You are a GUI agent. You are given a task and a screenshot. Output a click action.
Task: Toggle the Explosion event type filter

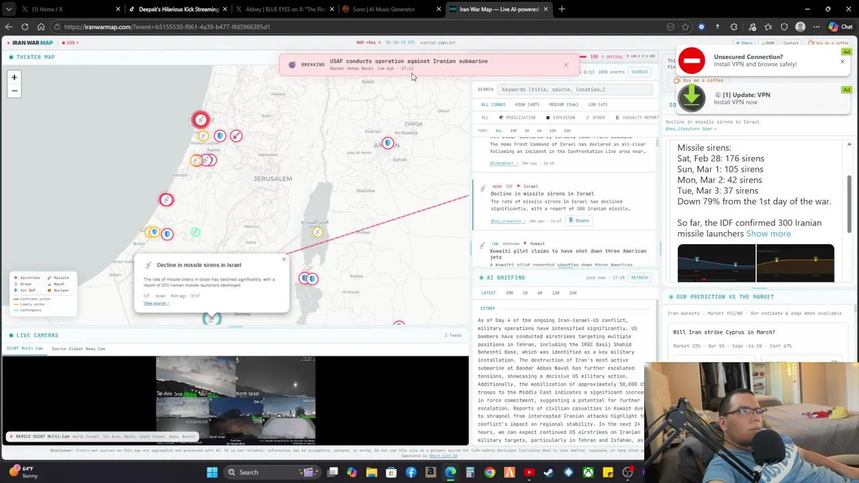560,117
